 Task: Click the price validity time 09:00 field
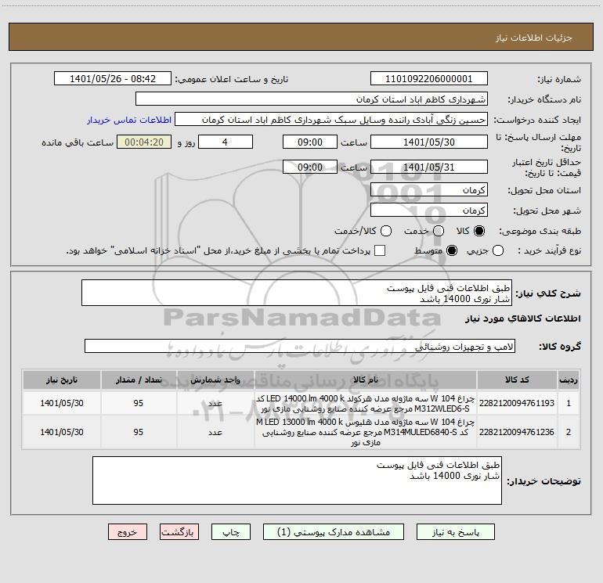click(x=310, y=167)
